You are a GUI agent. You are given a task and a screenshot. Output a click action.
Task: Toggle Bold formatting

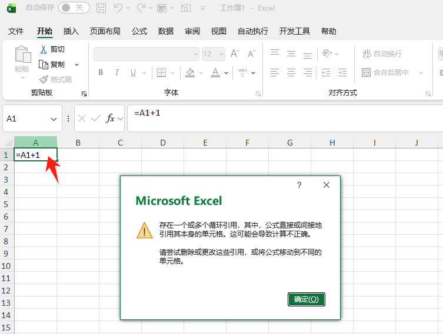(101, 73)
